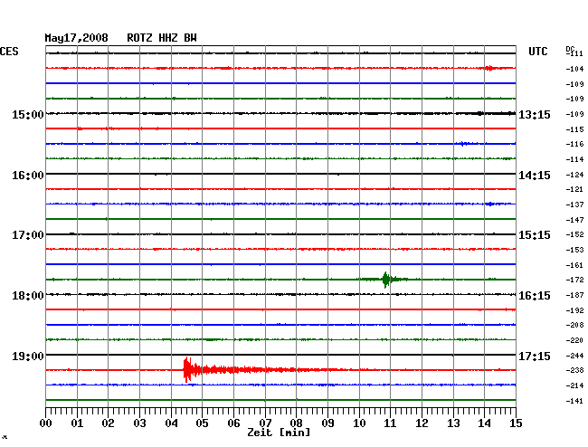Click the DC value -124
This screenshot has height=447, width=588.
(574, 175)
